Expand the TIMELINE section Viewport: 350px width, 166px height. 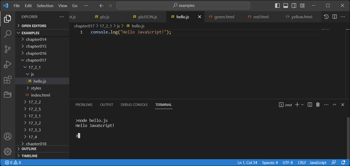coord(42,156)
